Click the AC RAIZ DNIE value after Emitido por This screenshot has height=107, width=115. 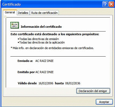[x=45, y=72]
